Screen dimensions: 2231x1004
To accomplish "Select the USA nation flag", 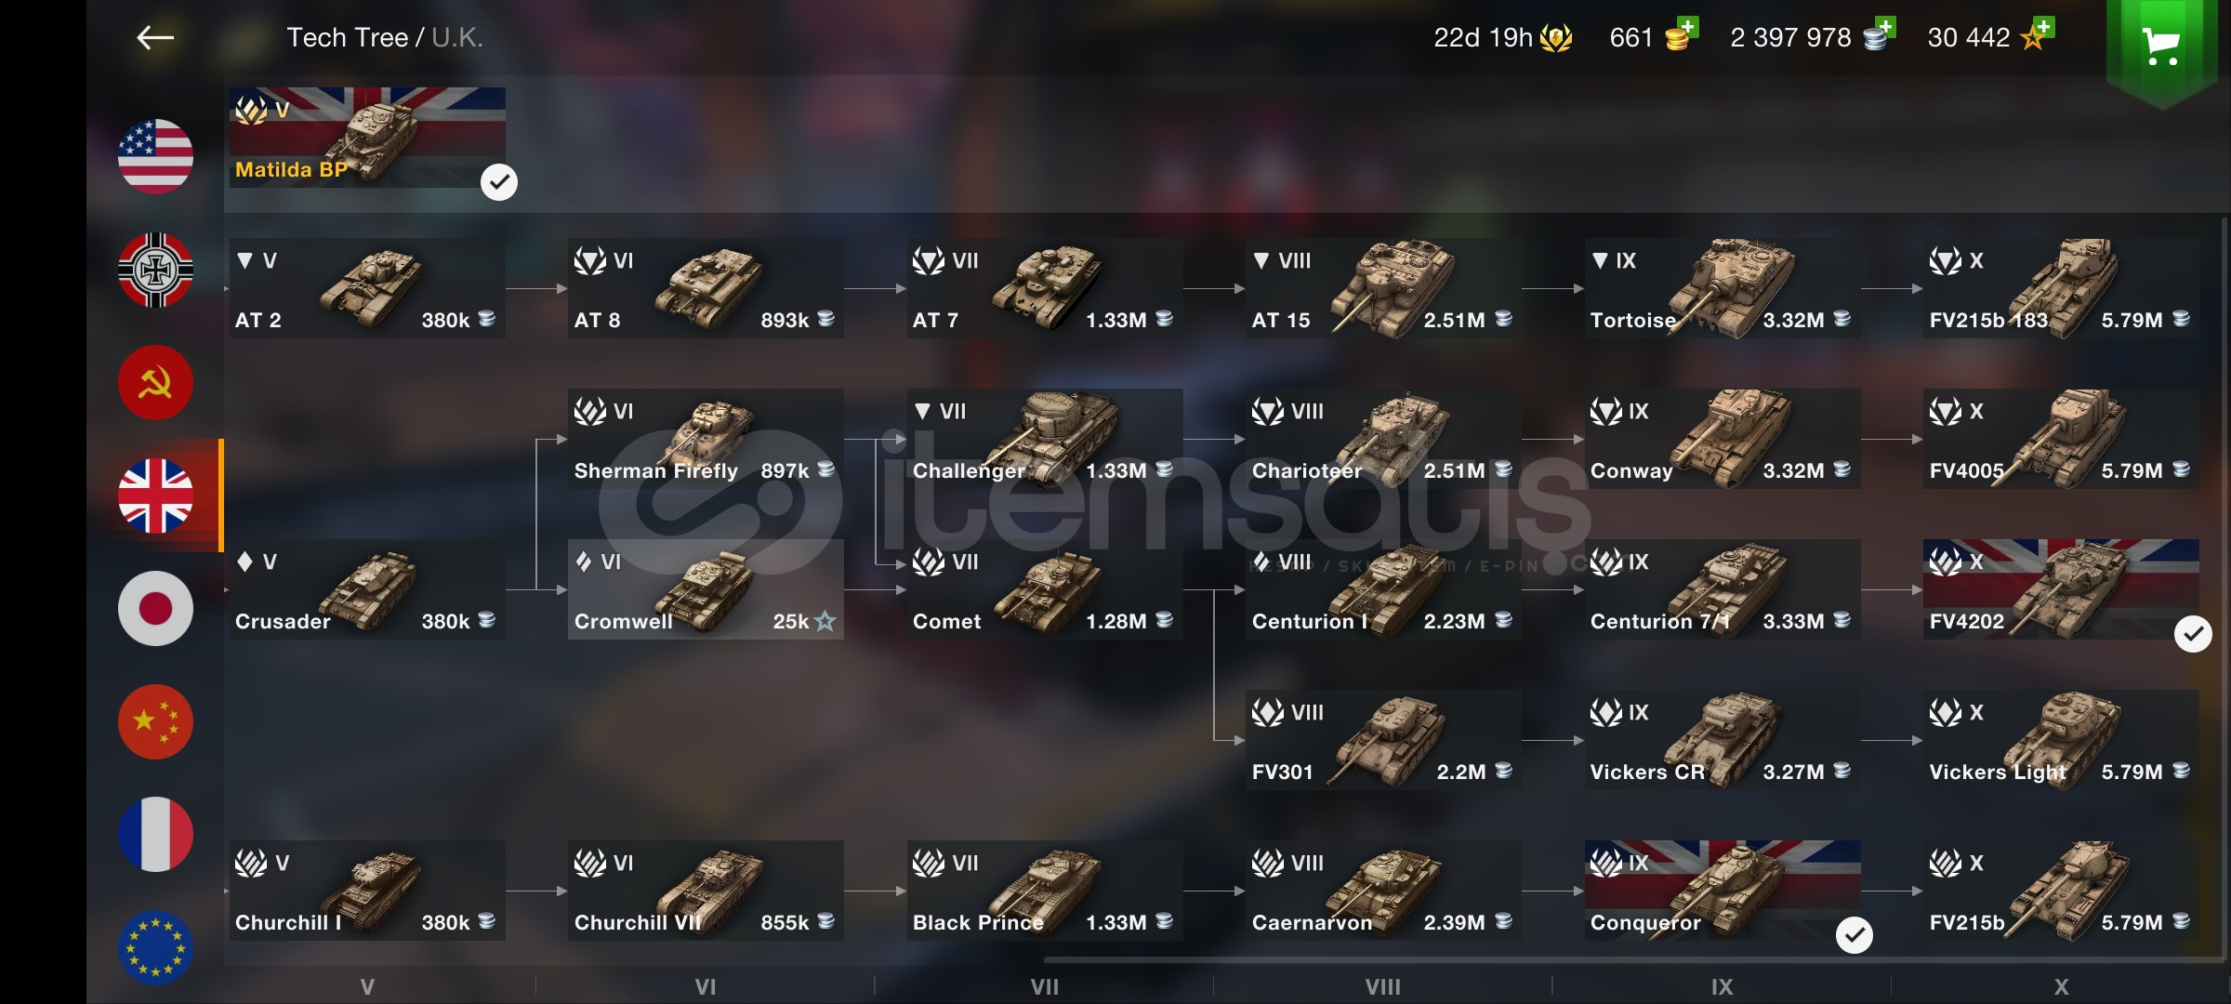I will pyautogui.click(x=155, y=156).
